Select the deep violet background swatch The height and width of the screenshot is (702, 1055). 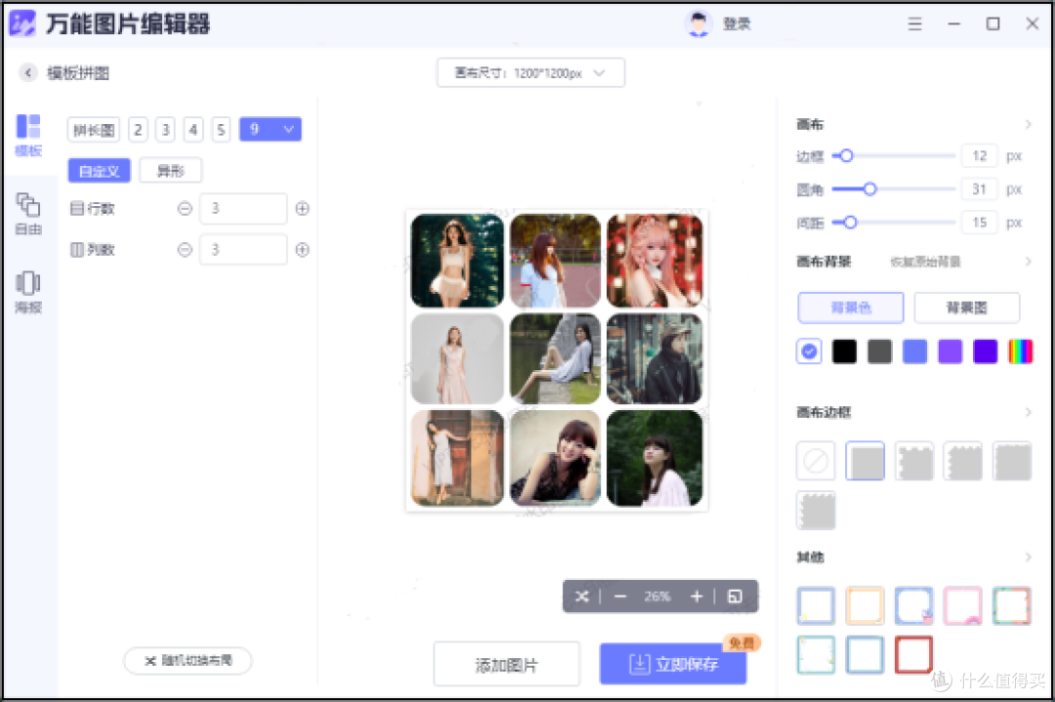pyautogui.click(x=985, y=351)
